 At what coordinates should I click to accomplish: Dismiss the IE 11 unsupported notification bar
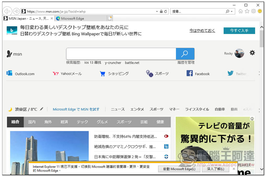pos(234,169)
